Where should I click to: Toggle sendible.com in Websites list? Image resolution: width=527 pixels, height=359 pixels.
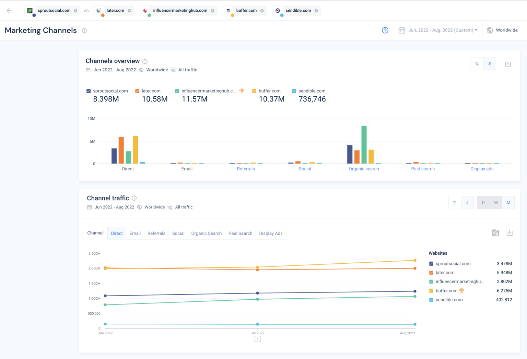point(431,300)
